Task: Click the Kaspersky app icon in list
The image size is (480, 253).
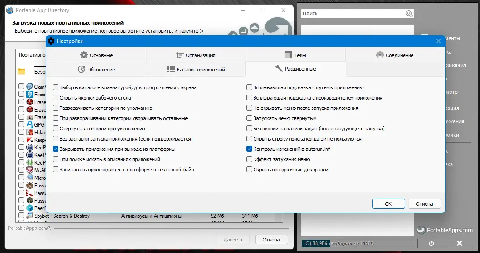Action: click(30, 140)
